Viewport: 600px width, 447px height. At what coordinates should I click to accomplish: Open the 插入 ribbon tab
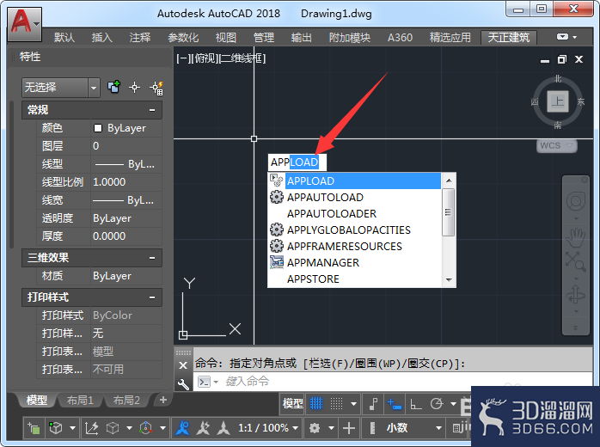101,38
